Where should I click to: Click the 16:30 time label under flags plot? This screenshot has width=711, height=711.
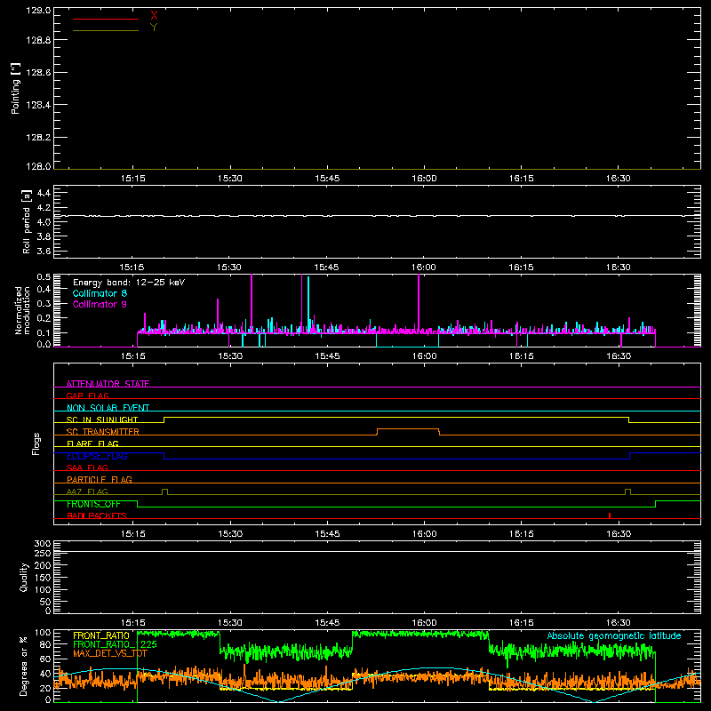618,534
